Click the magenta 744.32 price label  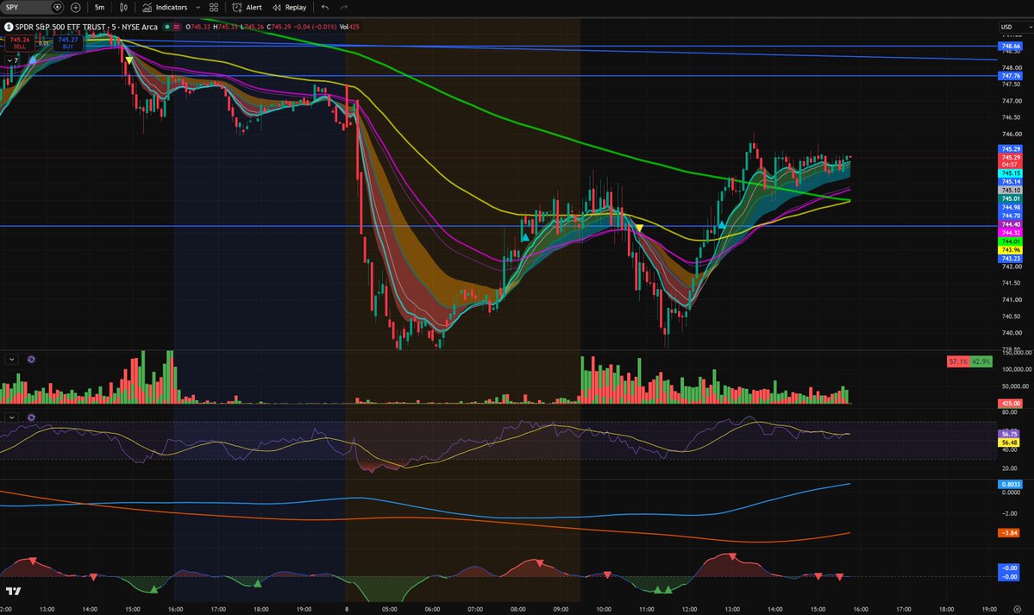[1010, 233]
